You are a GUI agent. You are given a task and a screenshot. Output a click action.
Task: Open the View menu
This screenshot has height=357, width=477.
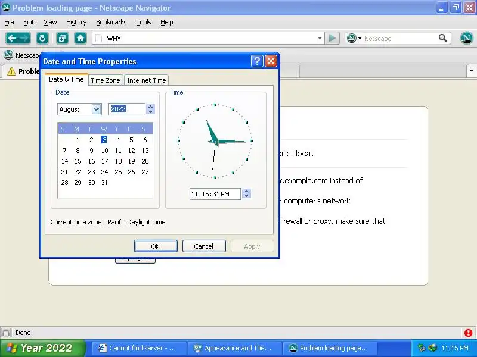50,22
